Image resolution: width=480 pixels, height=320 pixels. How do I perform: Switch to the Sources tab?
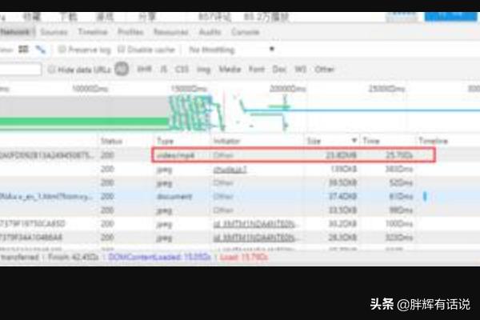point(53,32)
